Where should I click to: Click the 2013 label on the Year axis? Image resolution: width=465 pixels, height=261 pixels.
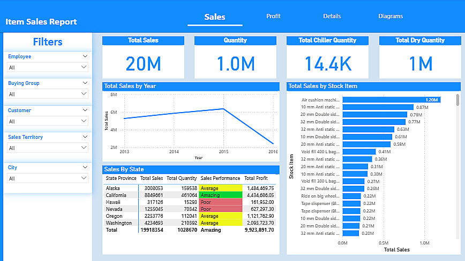point(124,152)
